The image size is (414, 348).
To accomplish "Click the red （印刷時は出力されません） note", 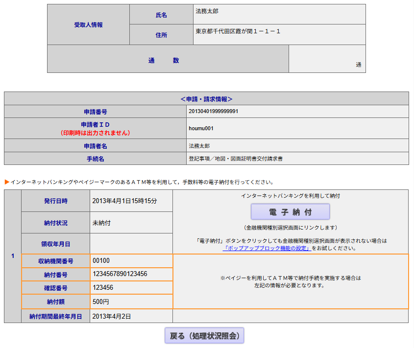I will (x=95, y=133).
